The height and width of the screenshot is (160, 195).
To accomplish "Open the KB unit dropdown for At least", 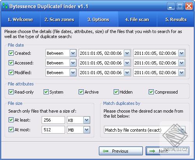I will click(x=86, y=120).
